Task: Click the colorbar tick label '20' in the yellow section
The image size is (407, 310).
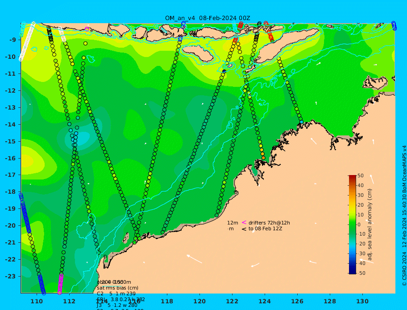Action: point(361,205)
